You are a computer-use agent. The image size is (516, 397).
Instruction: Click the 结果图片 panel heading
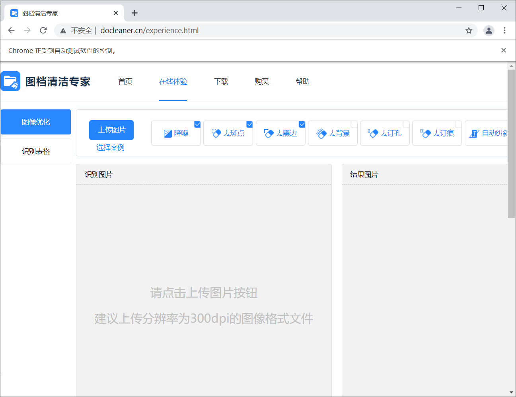(364, 175)
